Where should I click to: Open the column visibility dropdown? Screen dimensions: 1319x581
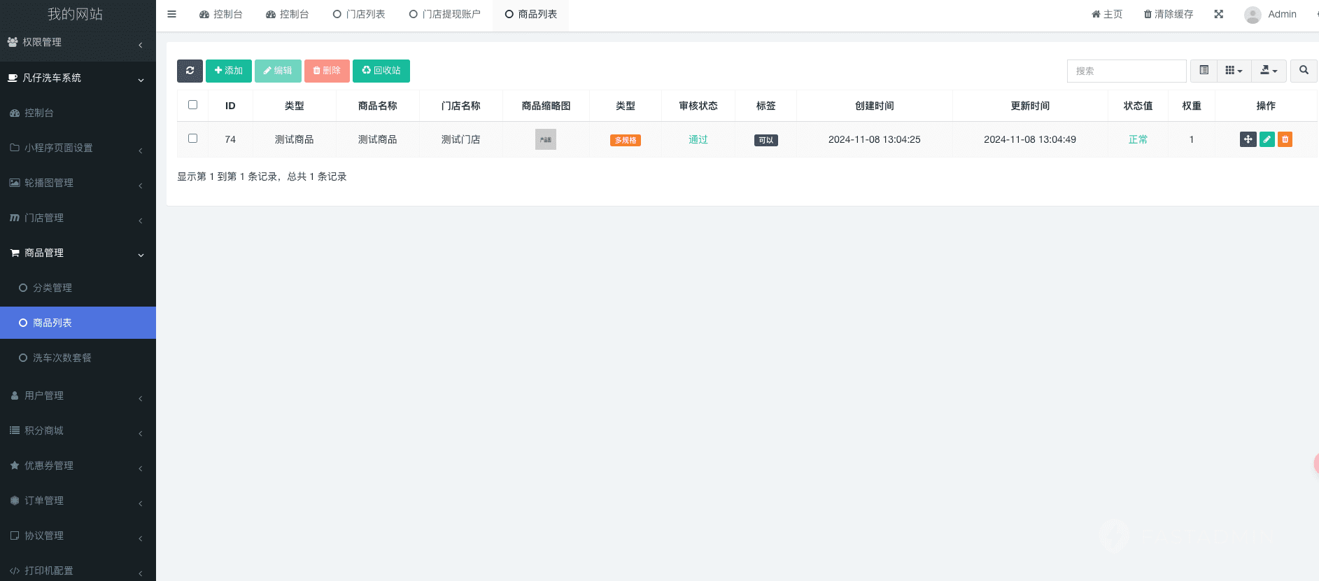click(x=1234, y=71)
